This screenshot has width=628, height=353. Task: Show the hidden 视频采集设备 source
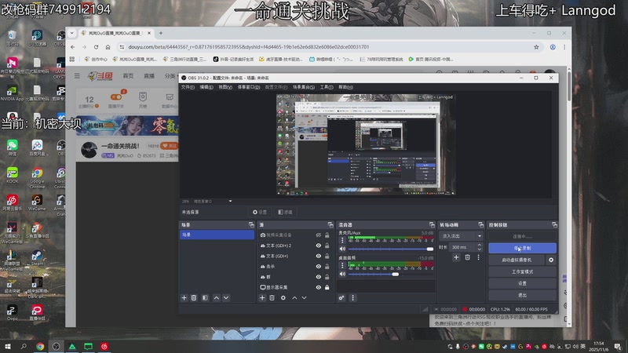click(319, 235)
